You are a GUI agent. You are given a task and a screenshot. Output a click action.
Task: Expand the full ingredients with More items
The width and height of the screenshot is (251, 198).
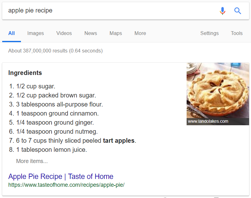point(32,161)
